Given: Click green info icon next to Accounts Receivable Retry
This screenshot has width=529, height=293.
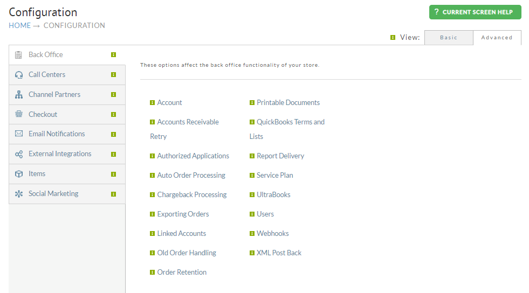Looking at the screenshot, I should click(153, 122).
